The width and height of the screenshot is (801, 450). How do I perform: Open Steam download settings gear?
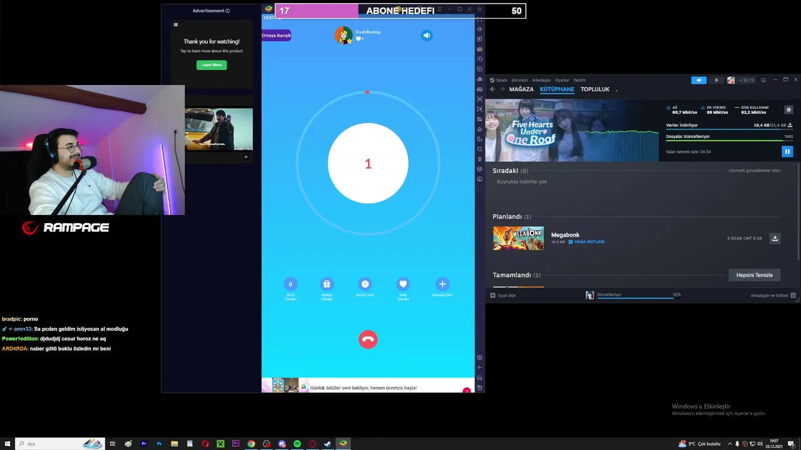[x=788, y=109]
